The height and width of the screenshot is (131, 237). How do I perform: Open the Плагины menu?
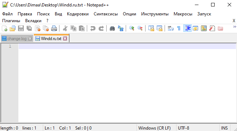pos(11,21)
